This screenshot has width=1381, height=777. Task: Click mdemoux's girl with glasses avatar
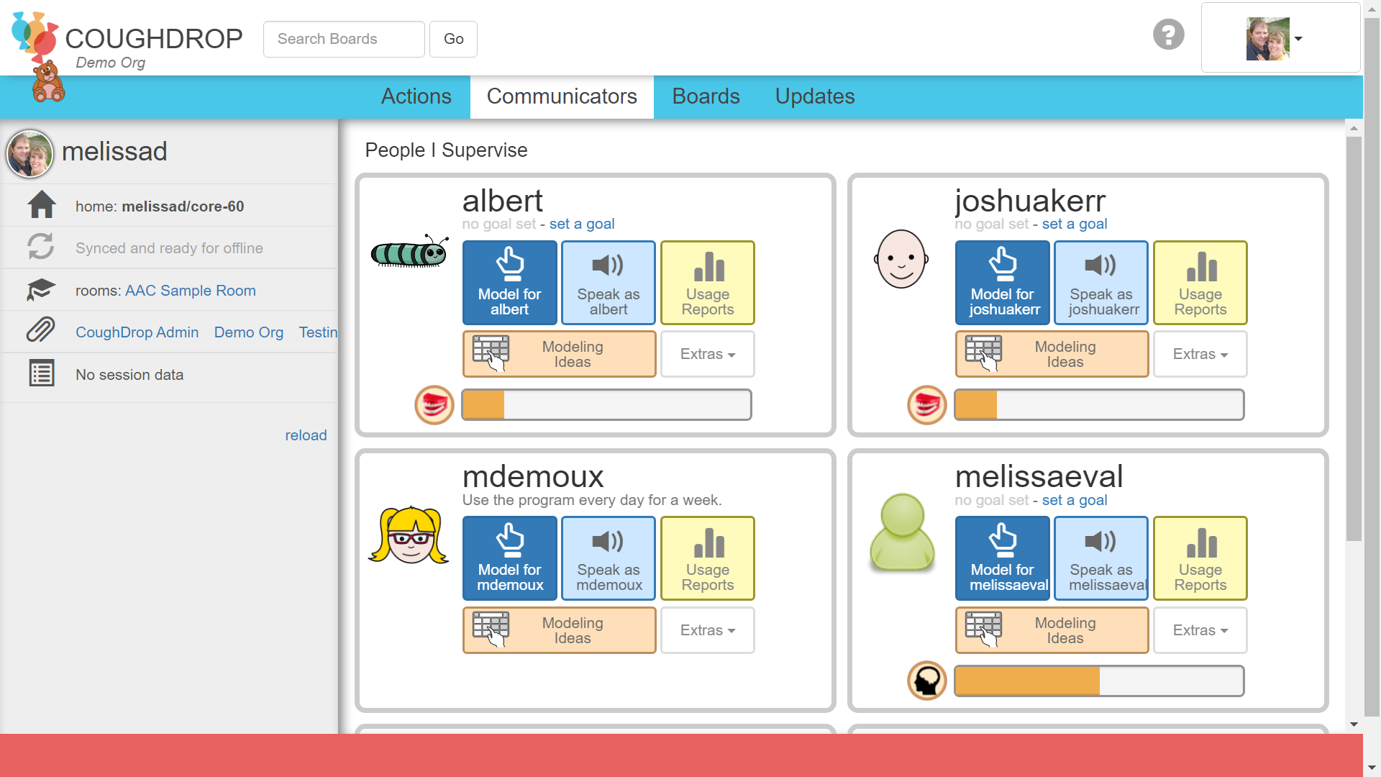[x=409, y=535]
